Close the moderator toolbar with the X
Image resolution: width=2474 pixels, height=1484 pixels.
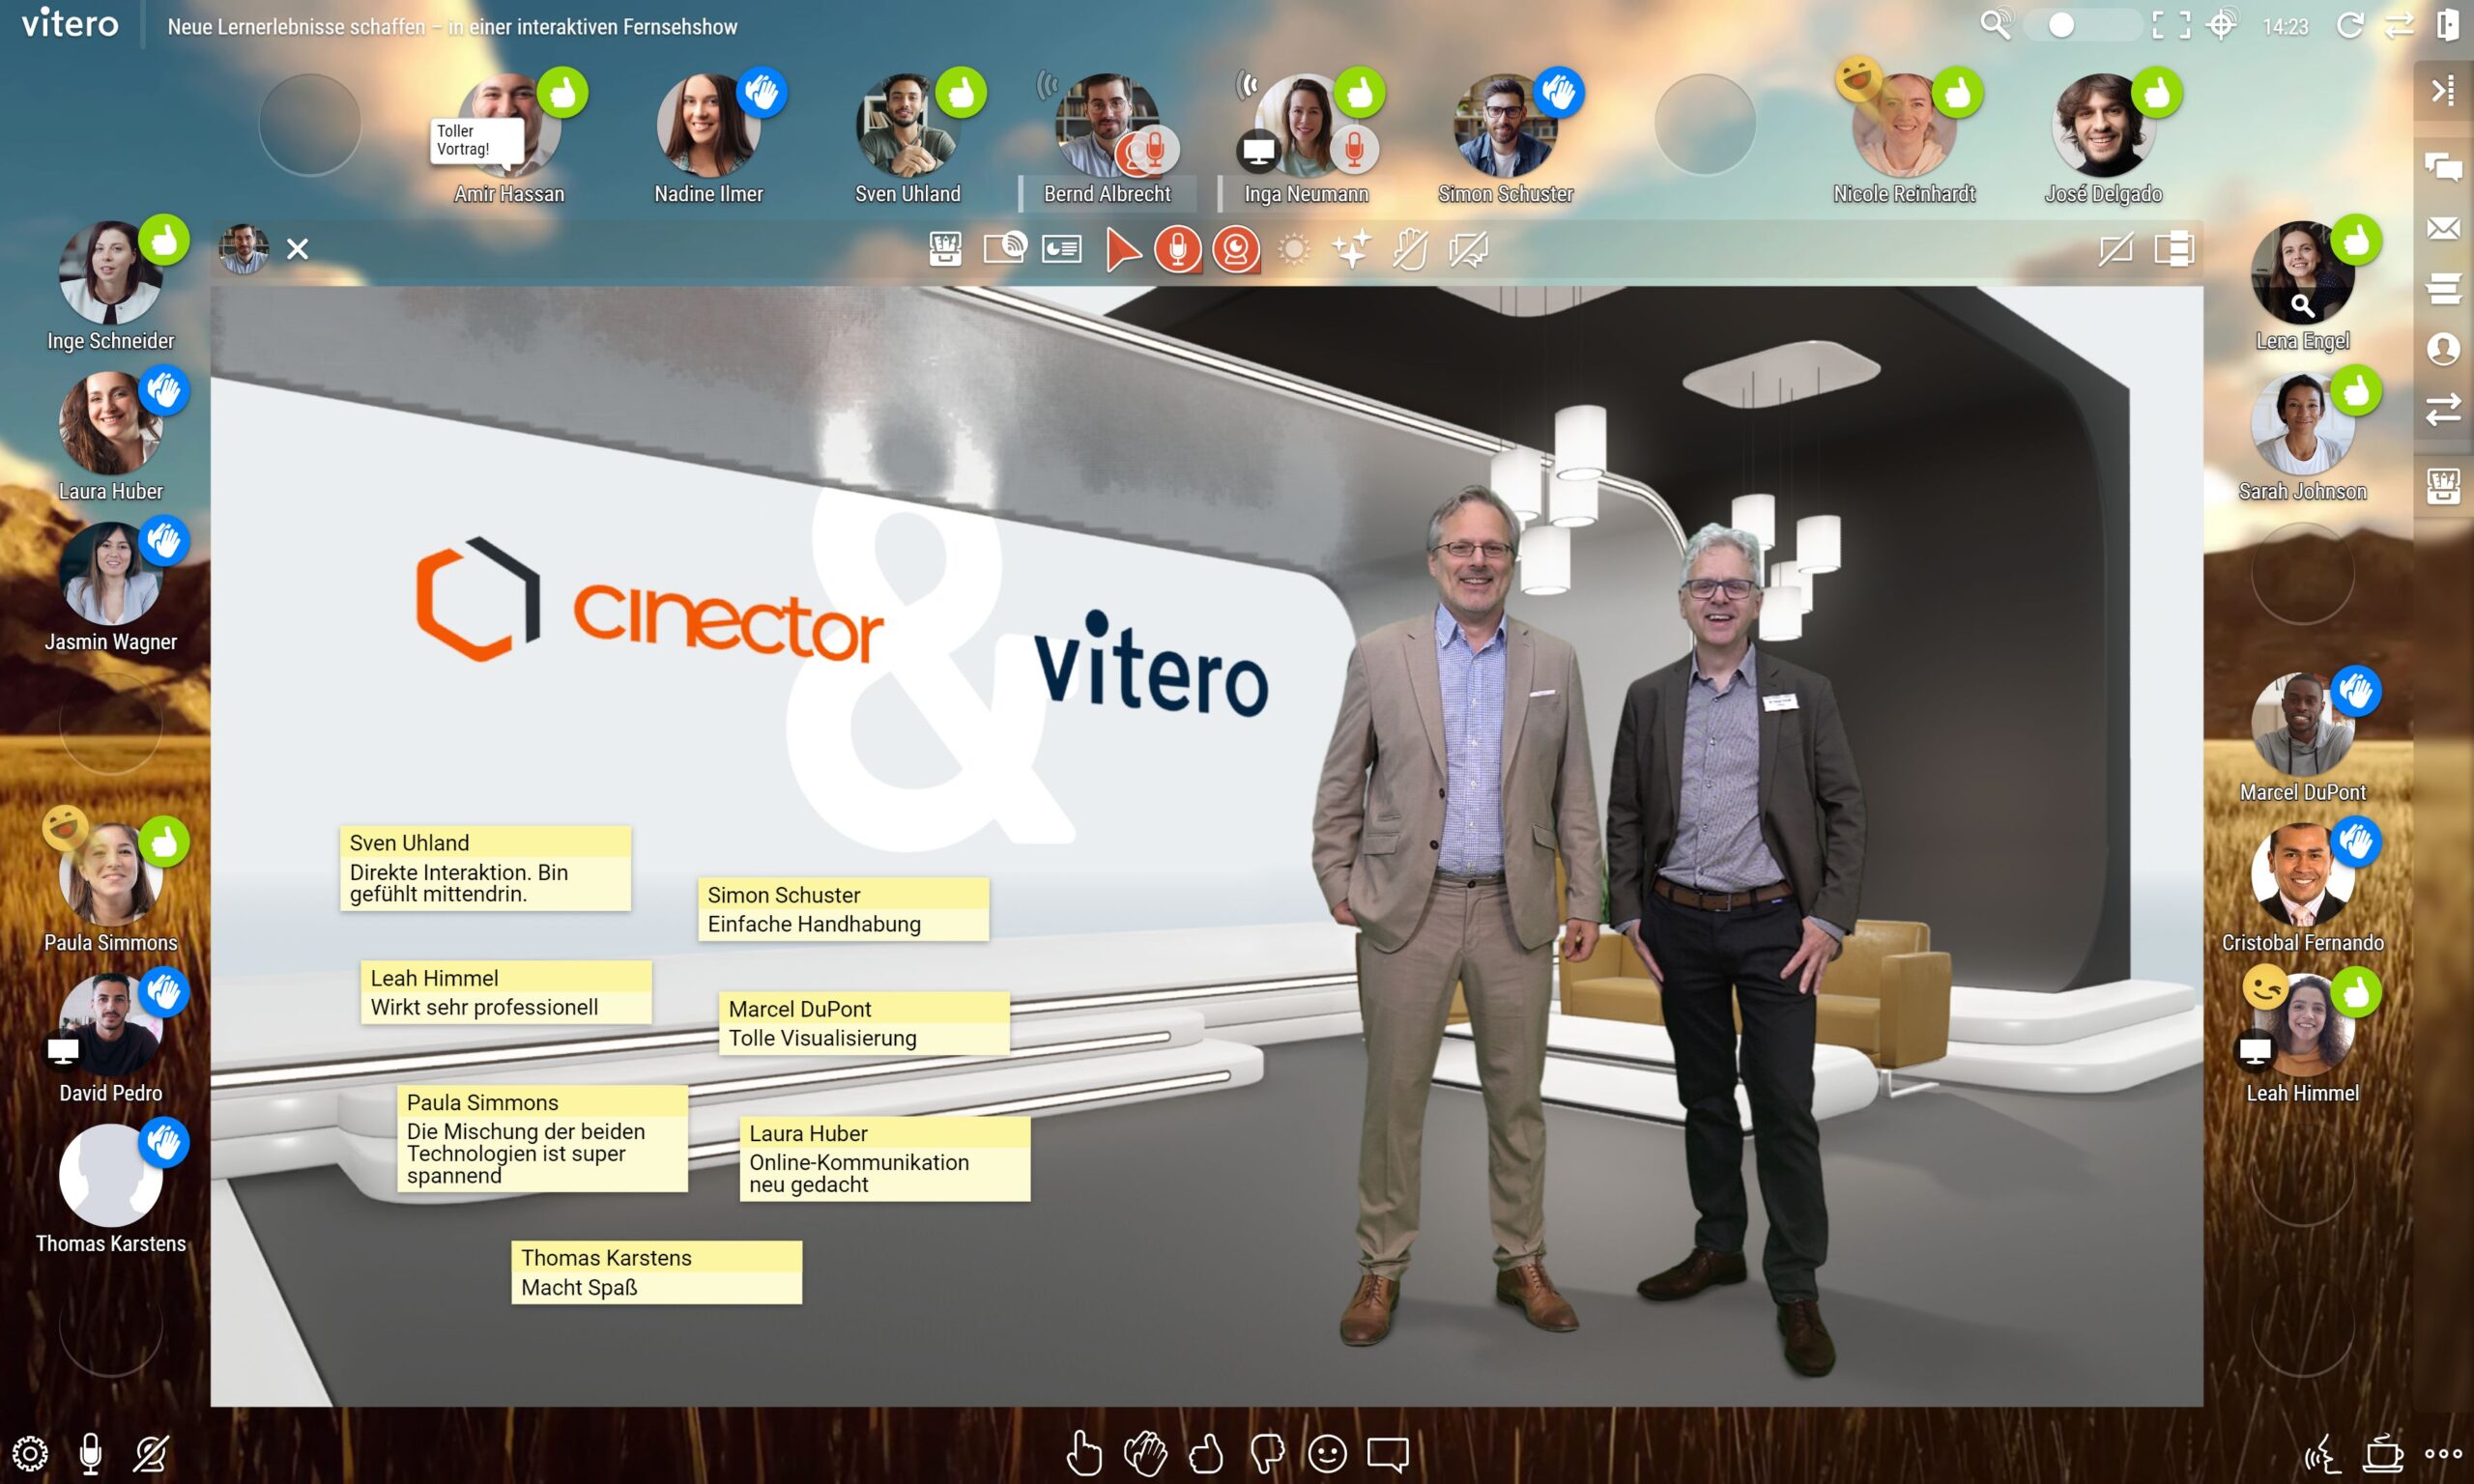tap(297, 249)
